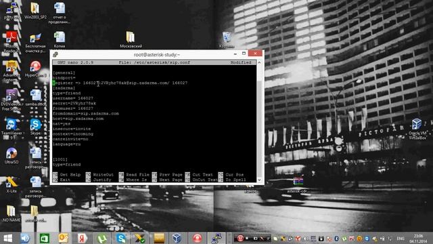Screen dimensions: 433x244
Task: Click the '[1001]' section header line
Action: [x=60, y=159]
